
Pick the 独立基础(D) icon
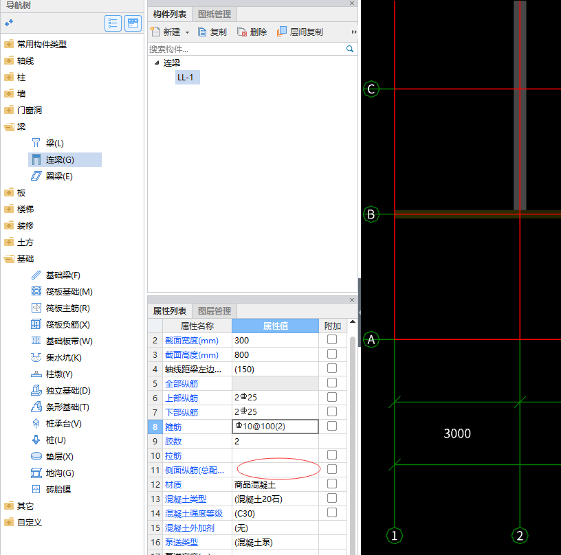click(36, 390)
